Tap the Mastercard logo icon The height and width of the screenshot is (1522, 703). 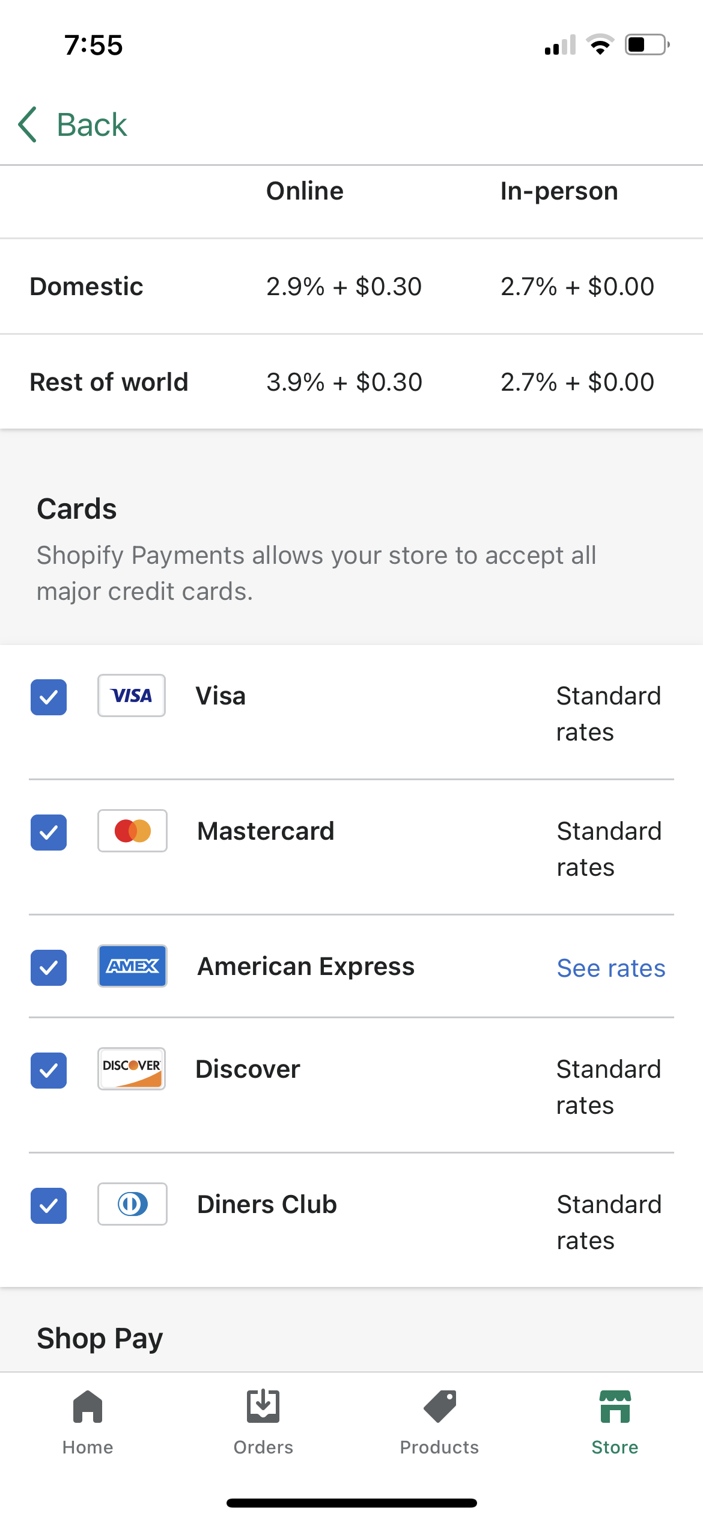coord(132,831)
